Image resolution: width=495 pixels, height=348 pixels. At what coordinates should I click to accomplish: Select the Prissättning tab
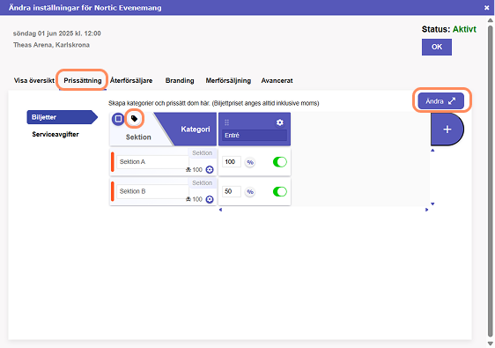(x=83, y=80)
